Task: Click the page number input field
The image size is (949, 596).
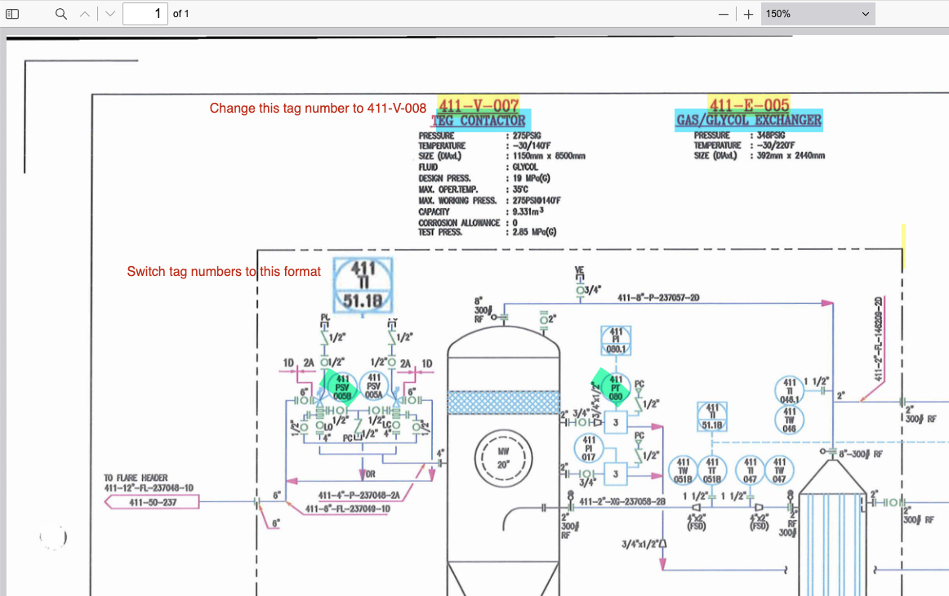Action: click(x=145, y=14)
